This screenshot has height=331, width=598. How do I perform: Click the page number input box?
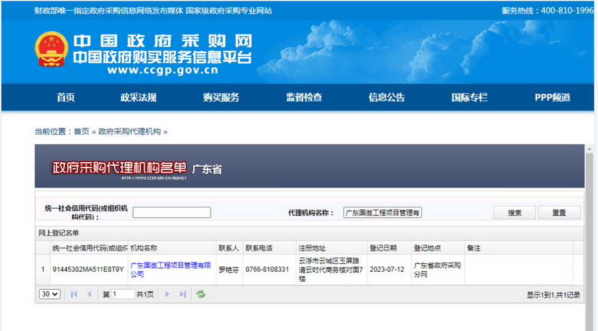point(123,294)
